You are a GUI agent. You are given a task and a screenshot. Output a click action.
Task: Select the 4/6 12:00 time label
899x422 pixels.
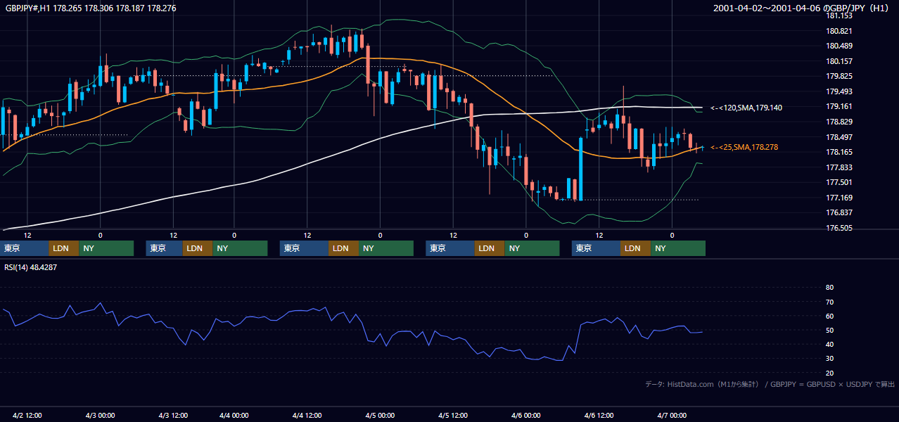click(x=599, y=415)
